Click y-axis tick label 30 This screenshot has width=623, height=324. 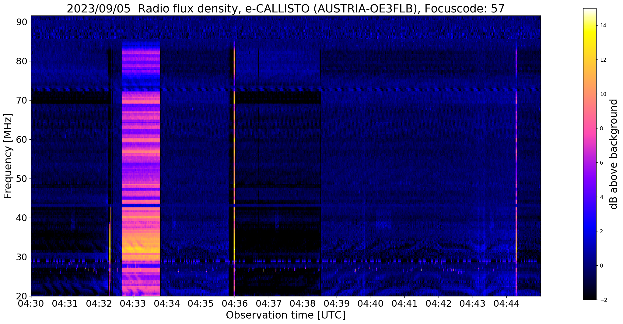pos(22,257)
